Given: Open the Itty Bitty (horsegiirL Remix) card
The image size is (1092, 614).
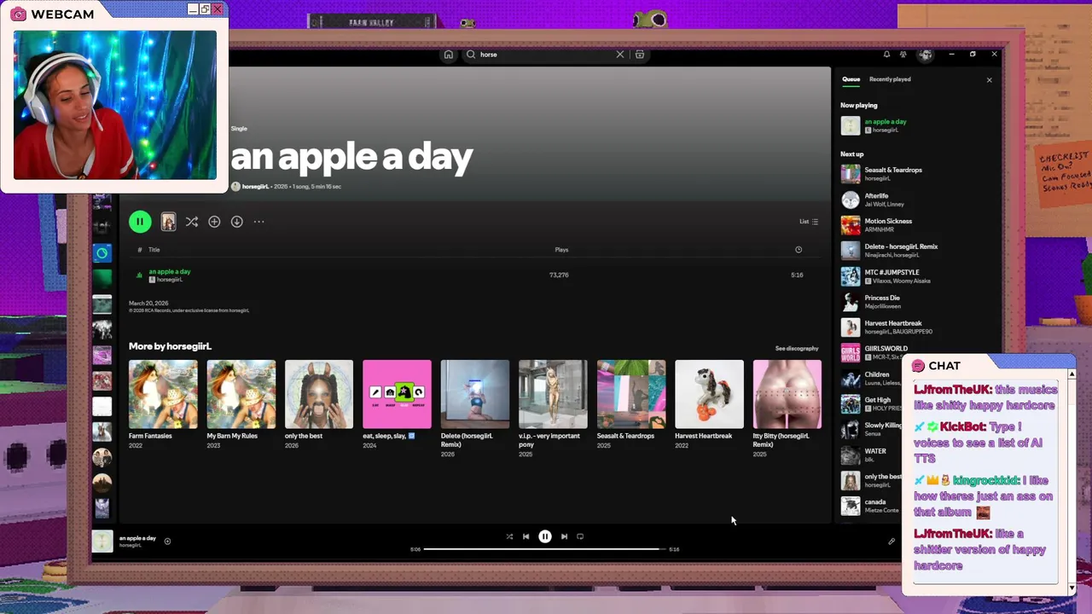Looking at the screenshot, I should [787, 408].
